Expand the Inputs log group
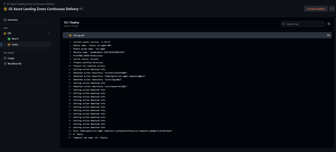Screen dimensions: 336x152 point(74,134)
